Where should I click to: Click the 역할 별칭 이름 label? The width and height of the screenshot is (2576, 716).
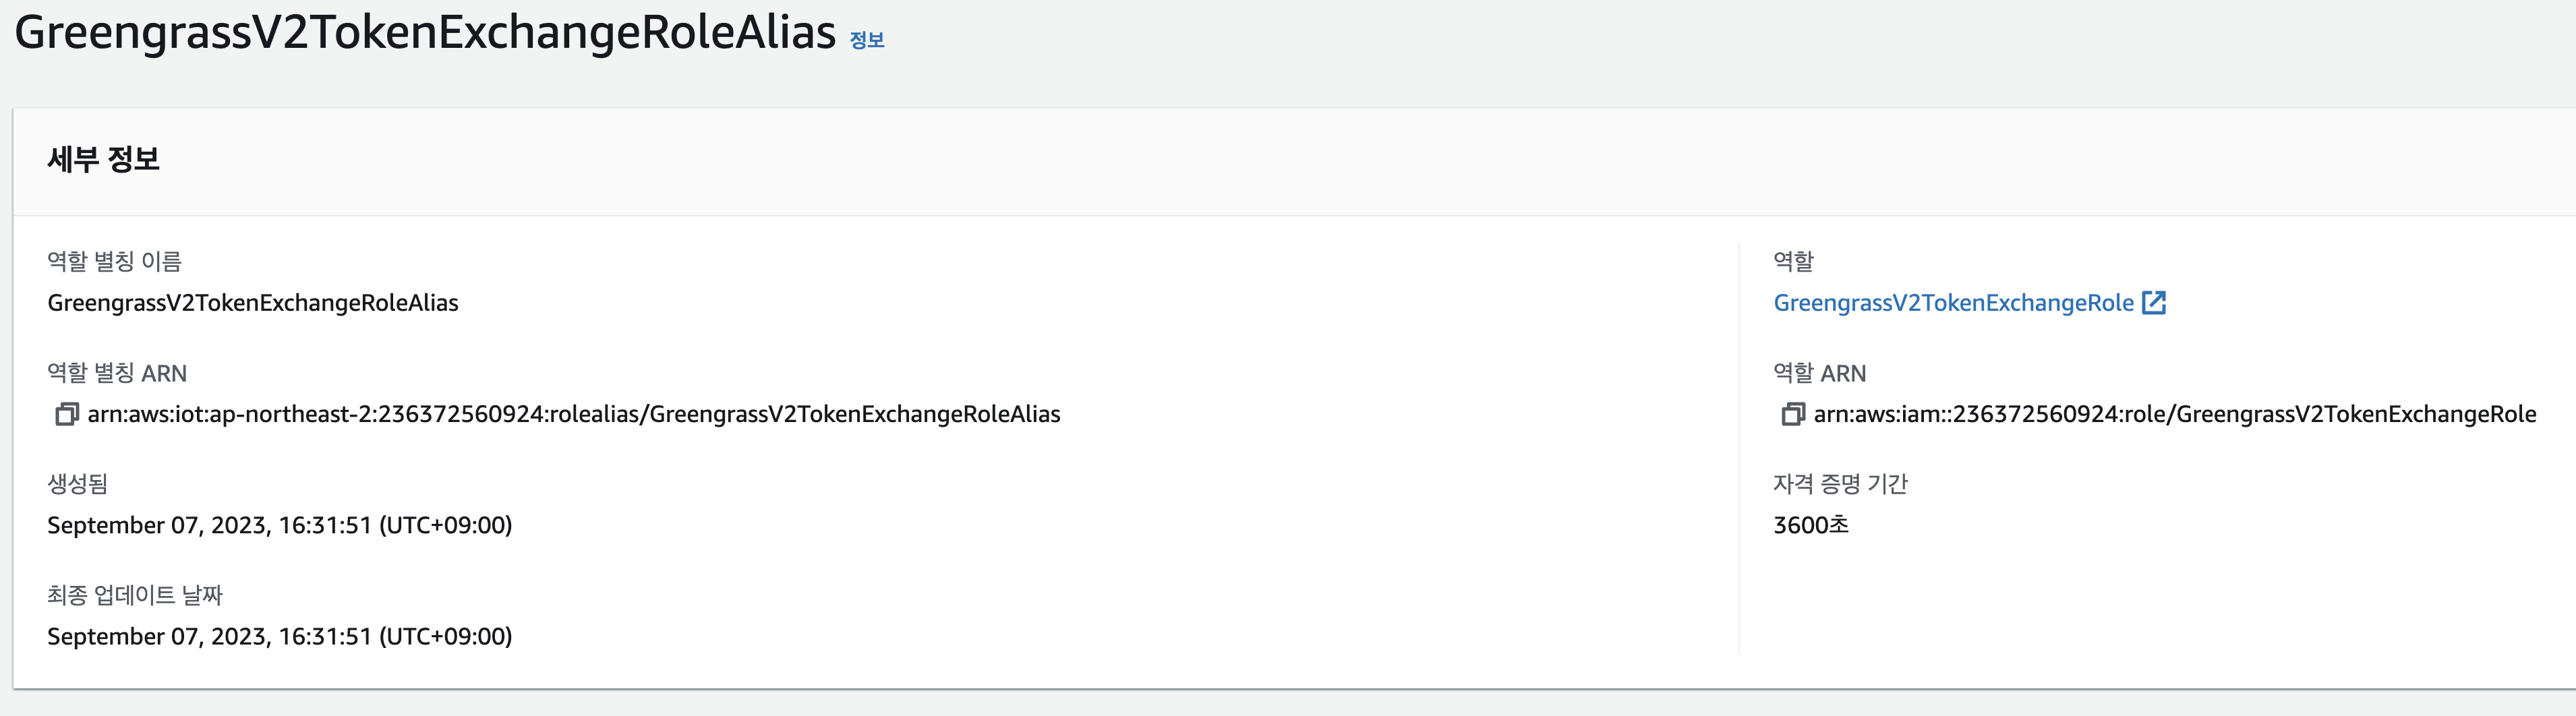[x=115, y=261]
